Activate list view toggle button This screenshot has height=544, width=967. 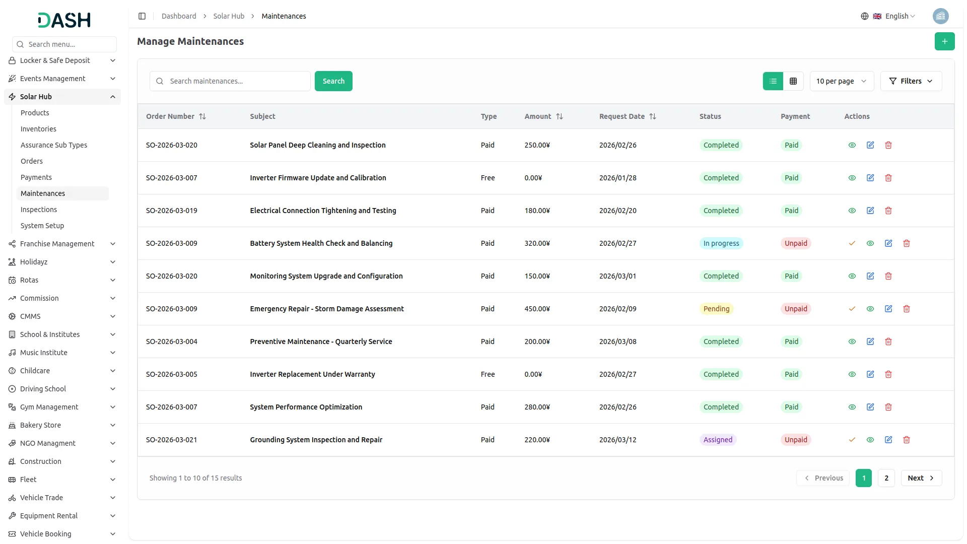click(773, 81)
